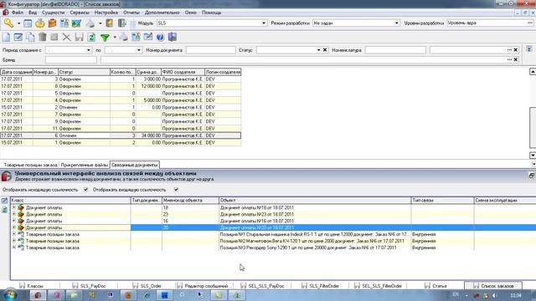Click the Номер документа input field

point(210,50)
